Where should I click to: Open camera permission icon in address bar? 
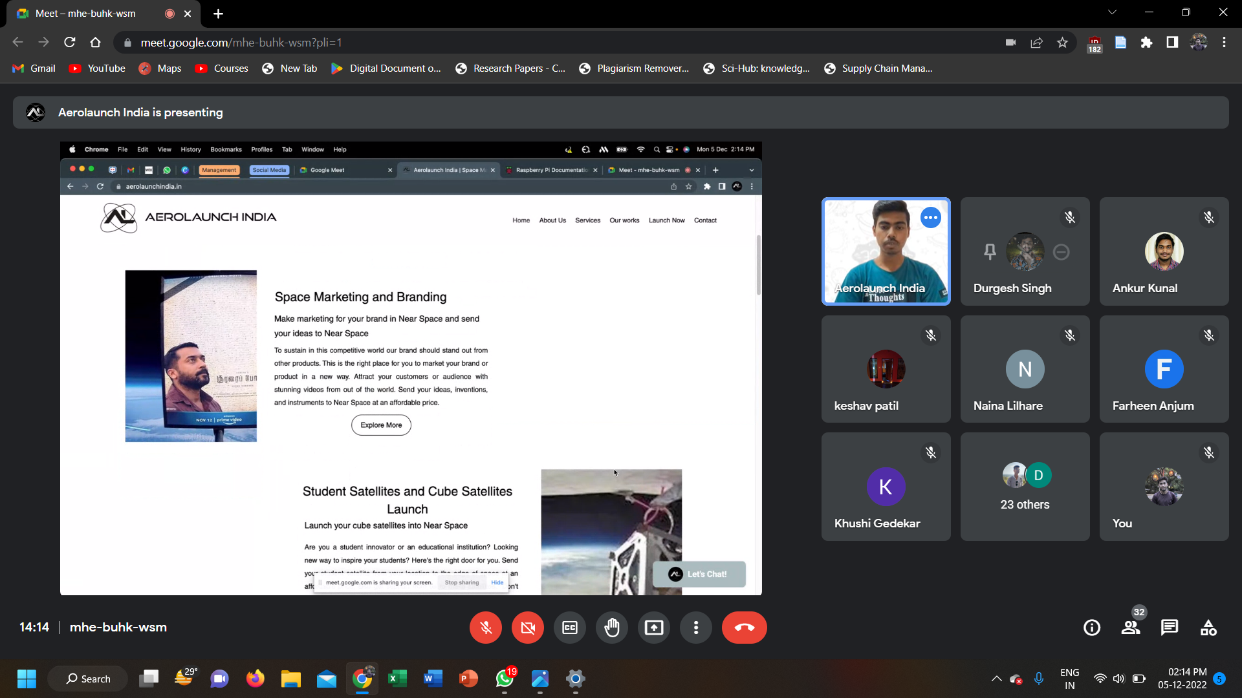[1011, 43]
